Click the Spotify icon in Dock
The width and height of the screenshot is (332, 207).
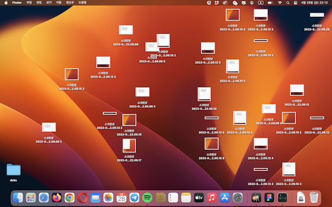[x=147, y=198]
